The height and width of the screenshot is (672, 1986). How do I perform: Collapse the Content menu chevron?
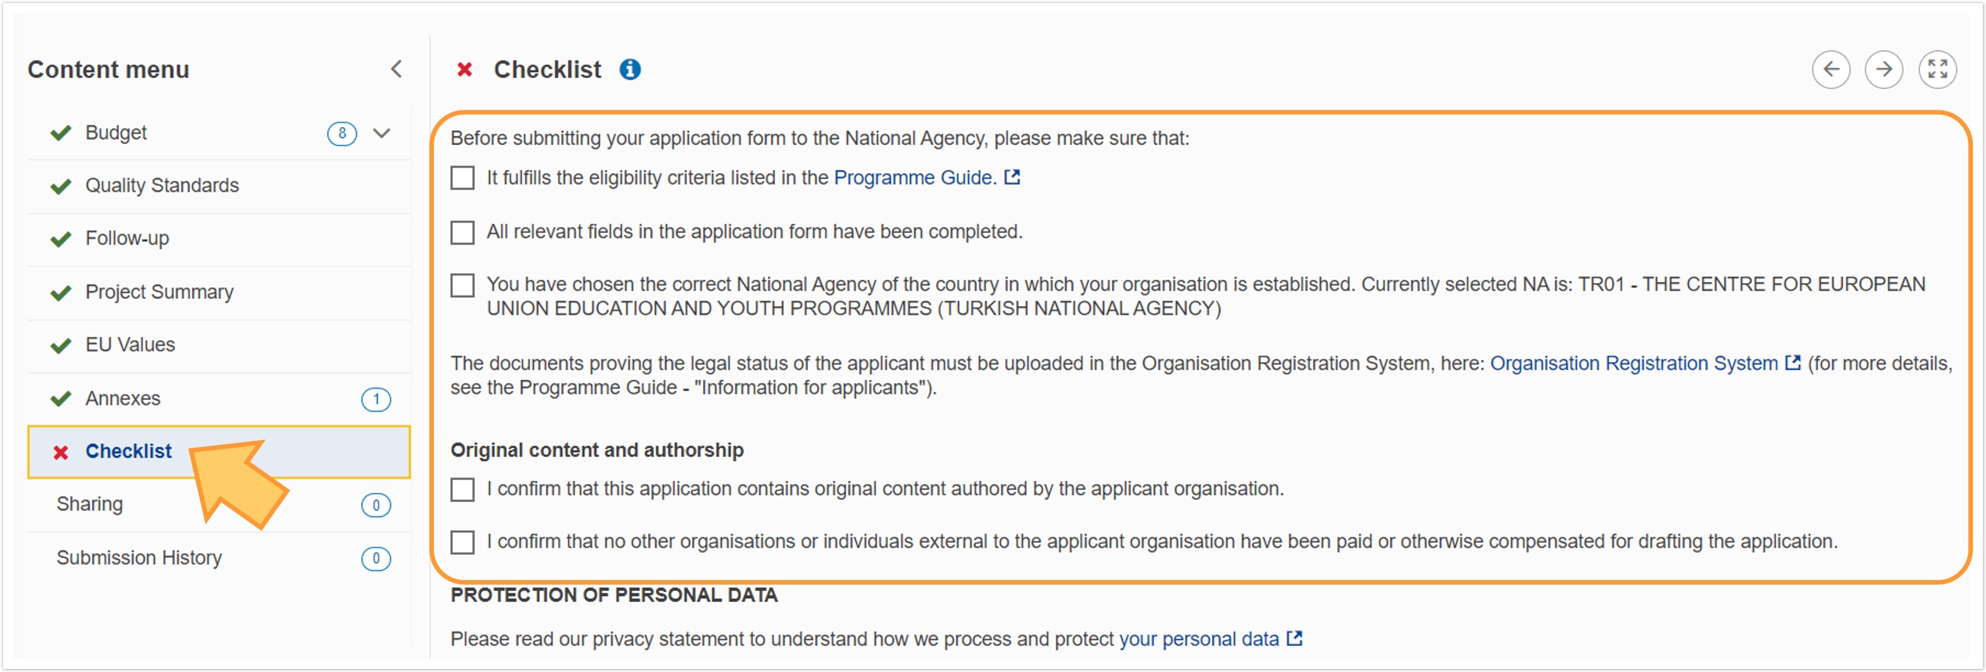396,69
